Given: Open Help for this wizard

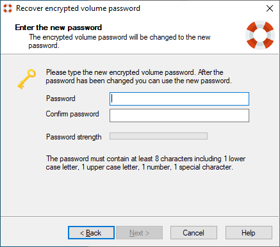Looking at the screenshot, I should click(249, 233).
